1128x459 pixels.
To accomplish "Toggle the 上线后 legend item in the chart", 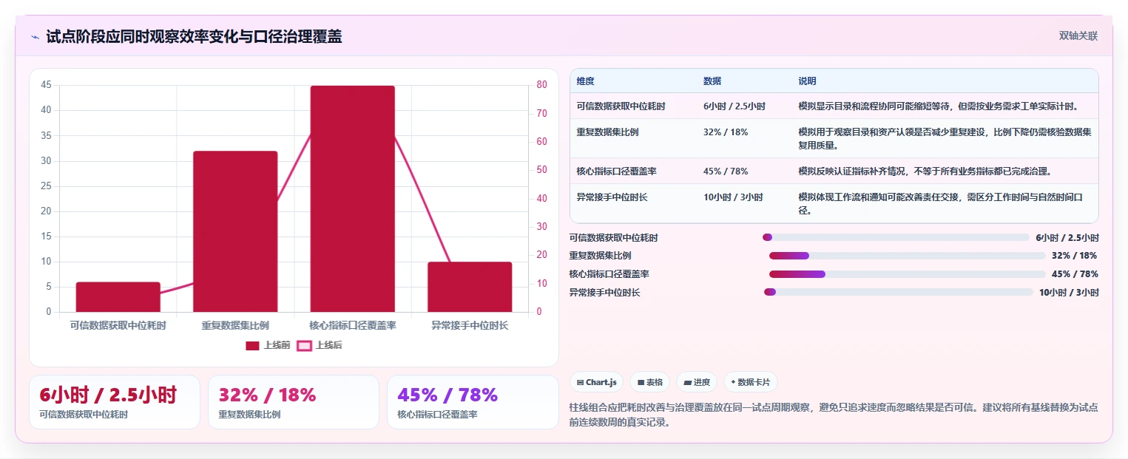I will pyautogui.click(x=318, y=345).
